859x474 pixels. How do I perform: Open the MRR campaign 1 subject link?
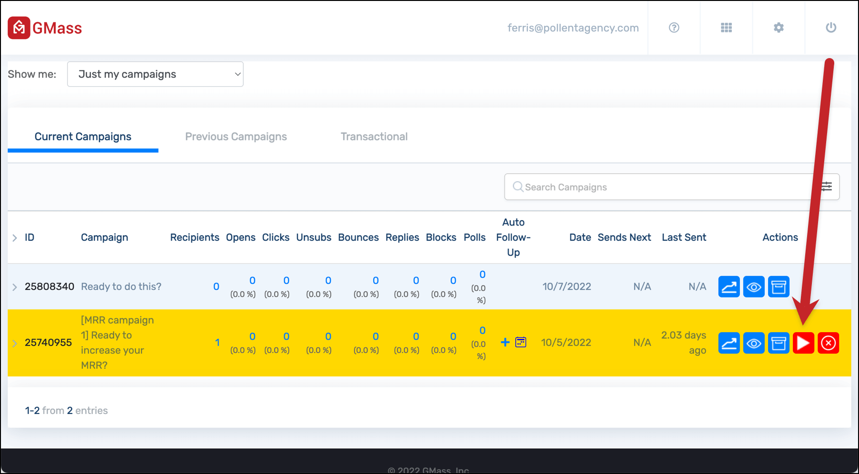click(x=117, y=343)
